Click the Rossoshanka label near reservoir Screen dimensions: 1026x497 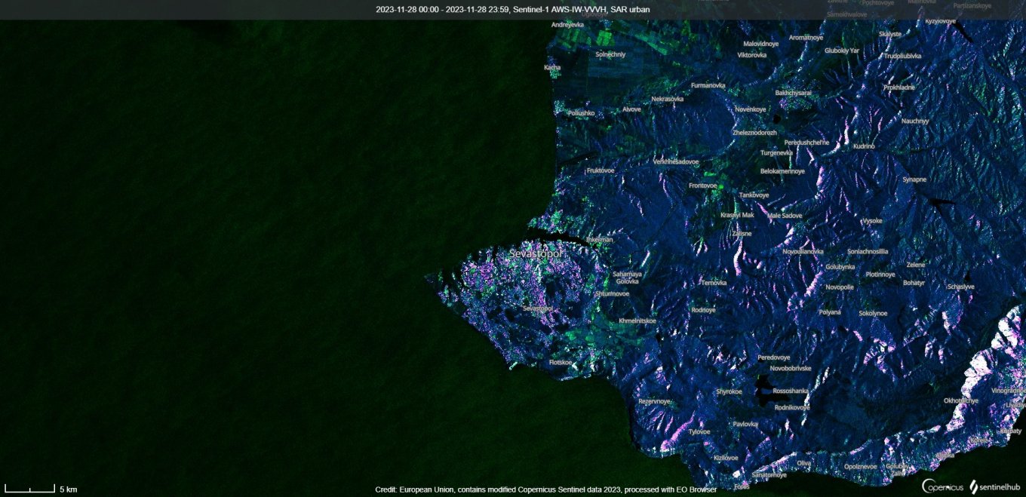coord(790,391)
